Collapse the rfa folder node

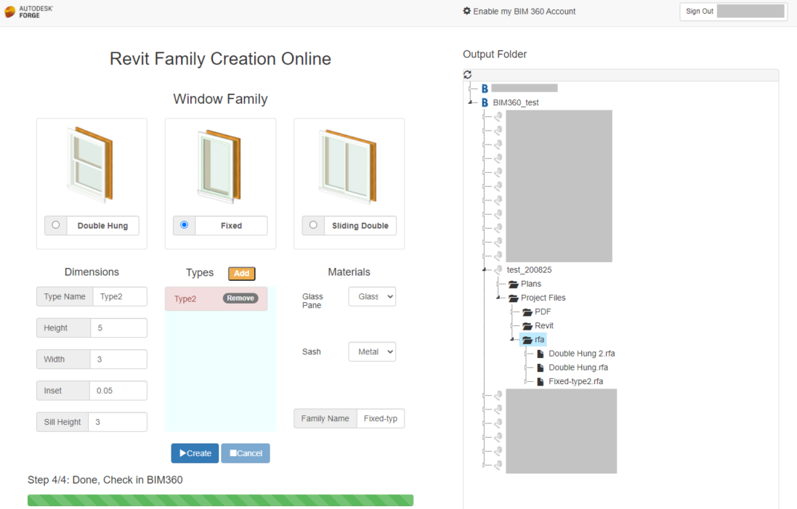coord(512,339)
